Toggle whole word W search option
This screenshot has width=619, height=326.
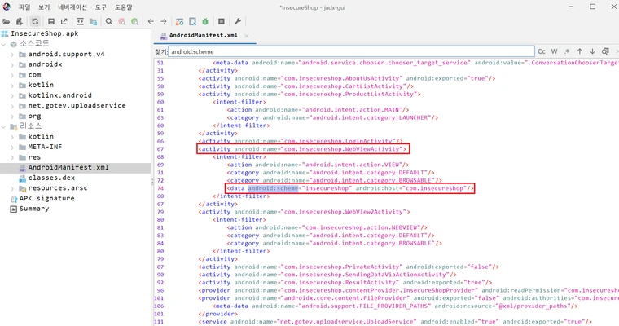pyautogui.click(x=555, y=51)
